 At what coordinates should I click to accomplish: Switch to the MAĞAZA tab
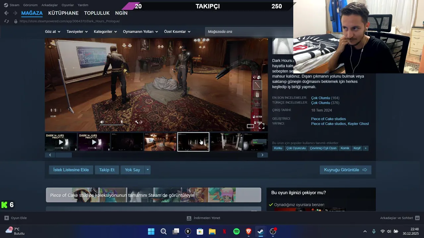(32, 13)
